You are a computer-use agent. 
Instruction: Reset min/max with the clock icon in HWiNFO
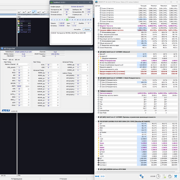coord(158,176)
